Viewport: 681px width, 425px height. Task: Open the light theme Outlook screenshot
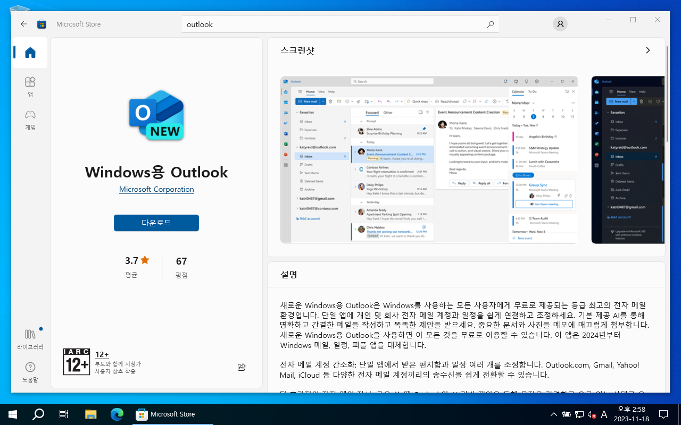[429, 159]
